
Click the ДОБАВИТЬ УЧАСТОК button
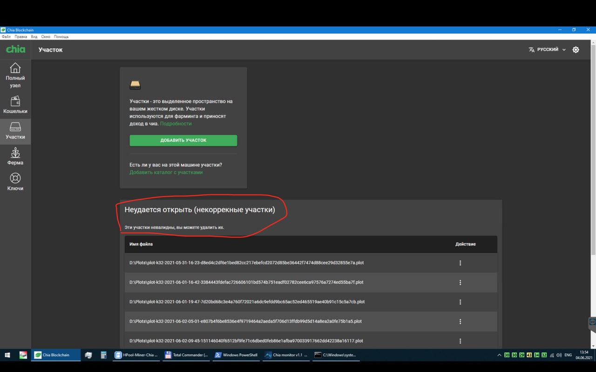point(183,140)
